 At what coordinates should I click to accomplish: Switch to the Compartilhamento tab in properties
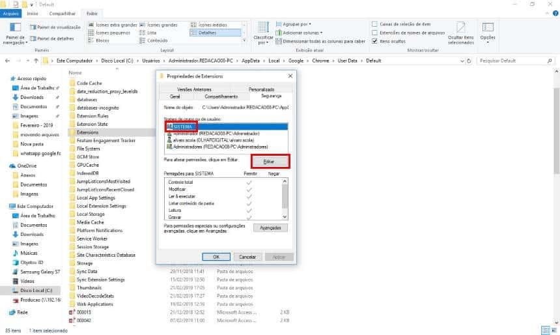tap(221, 96)
